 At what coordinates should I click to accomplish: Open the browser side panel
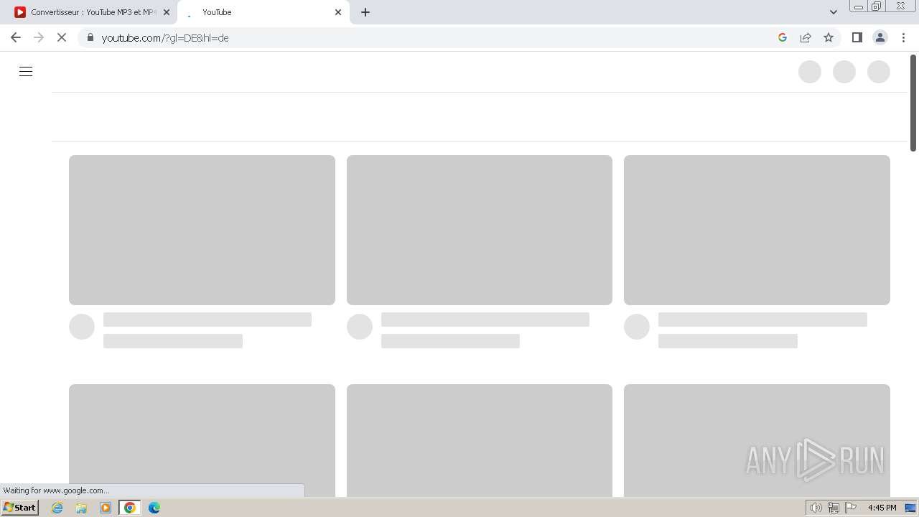coord(857,37)
